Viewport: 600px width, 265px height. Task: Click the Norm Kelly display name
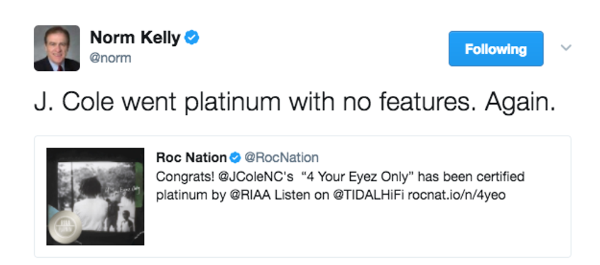135,38
